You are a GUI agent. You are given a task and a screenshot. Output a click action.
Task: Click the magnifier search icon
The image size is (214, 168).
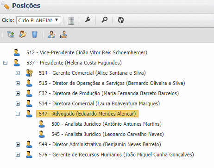click(104, 20)
